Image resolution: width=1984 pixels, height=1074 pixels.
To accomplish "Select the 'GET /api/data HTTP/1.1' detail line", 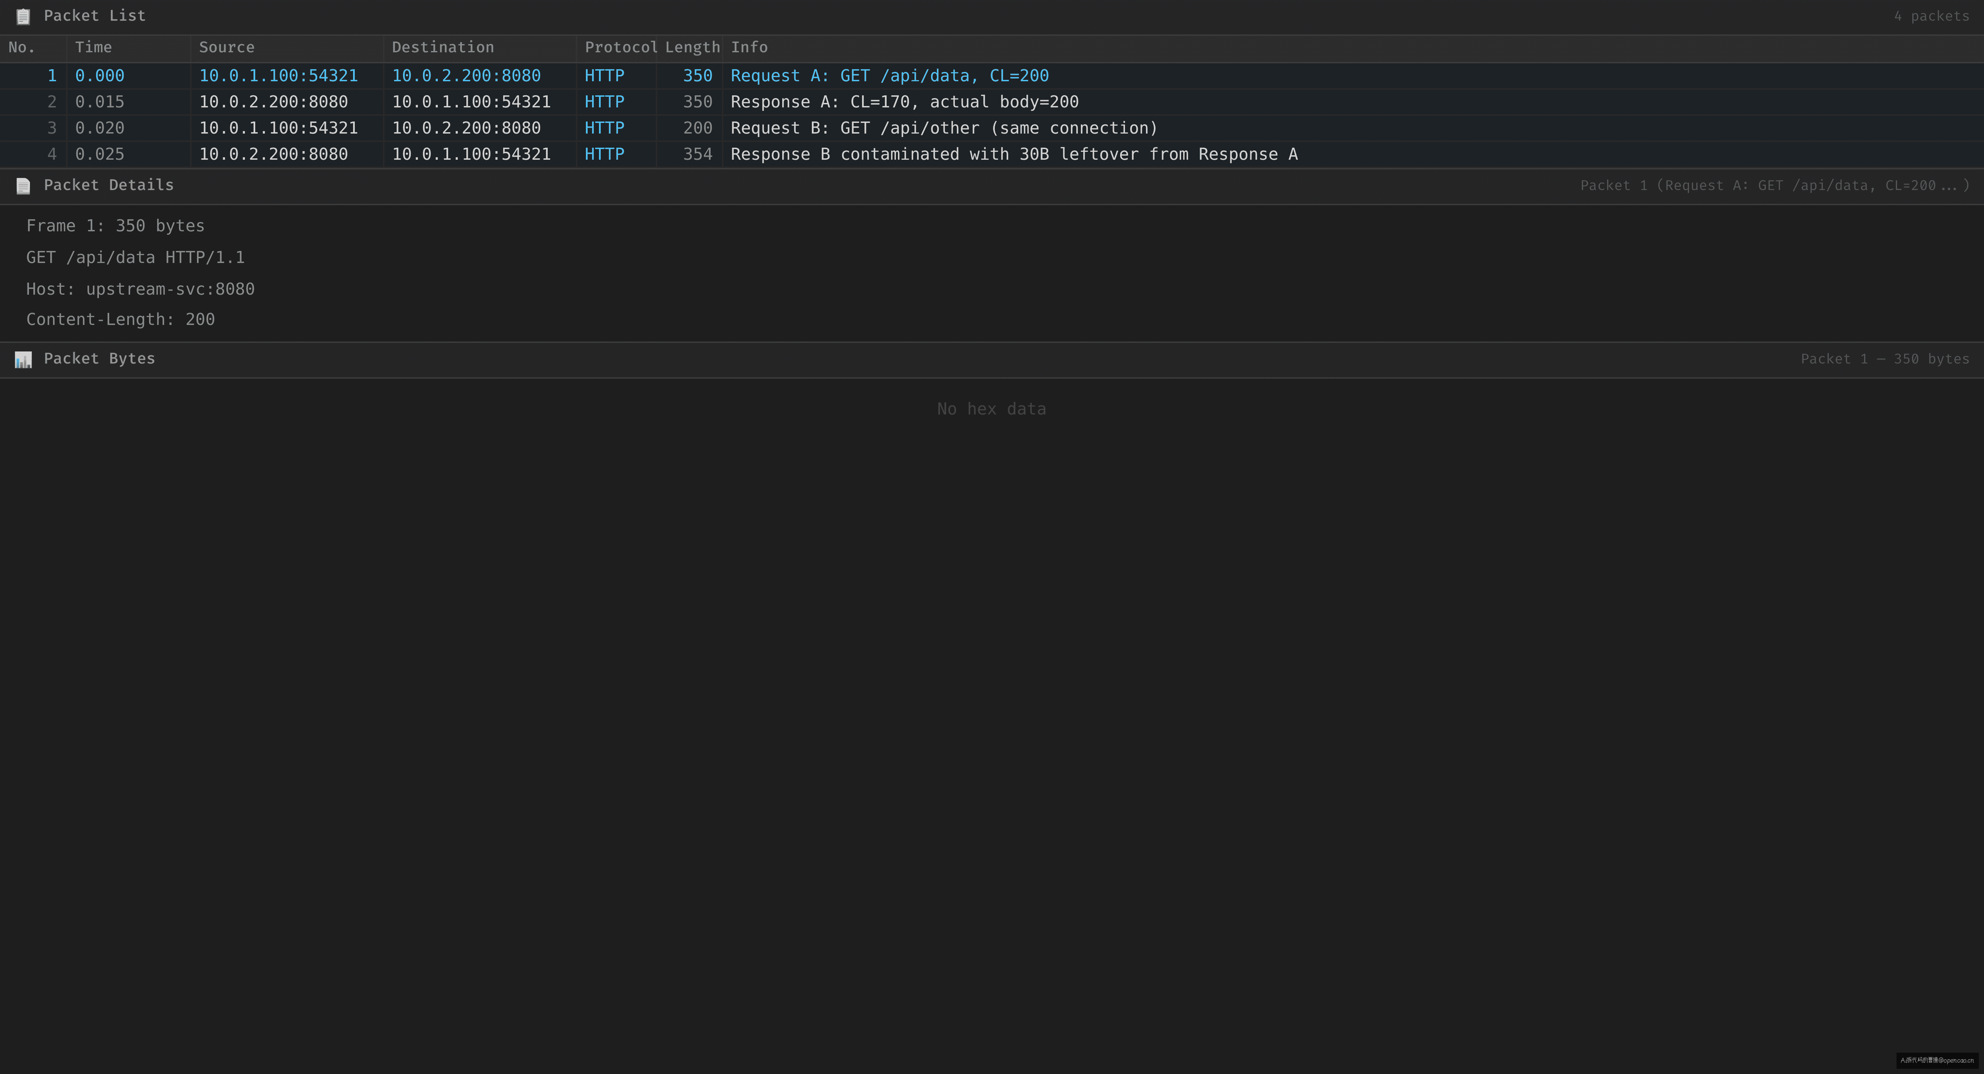I will point(136,258).
